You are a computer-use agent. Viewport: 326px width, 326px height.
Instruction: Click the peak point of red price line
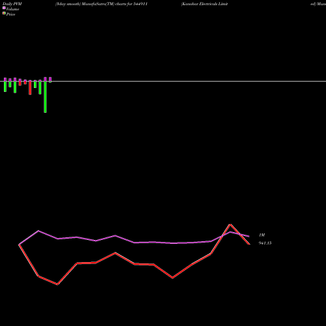point(230,224)
